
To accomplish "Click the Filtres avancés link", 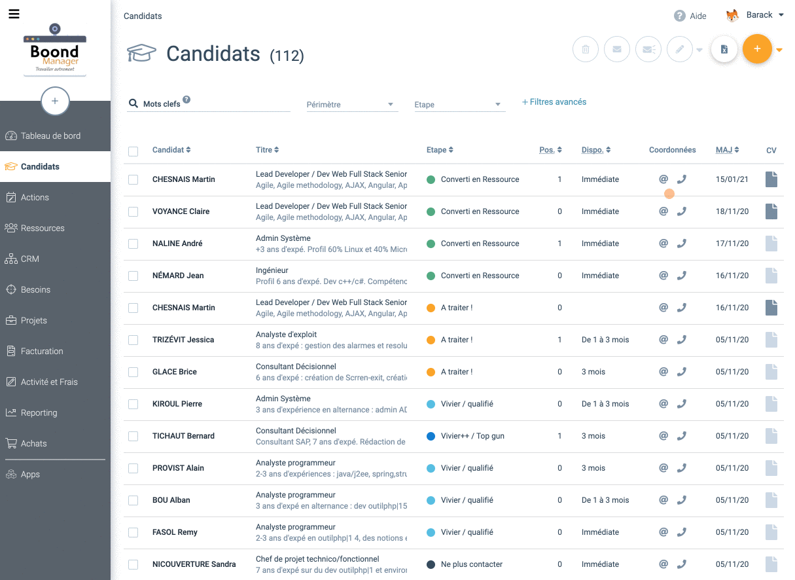I will tap(554, 102).
